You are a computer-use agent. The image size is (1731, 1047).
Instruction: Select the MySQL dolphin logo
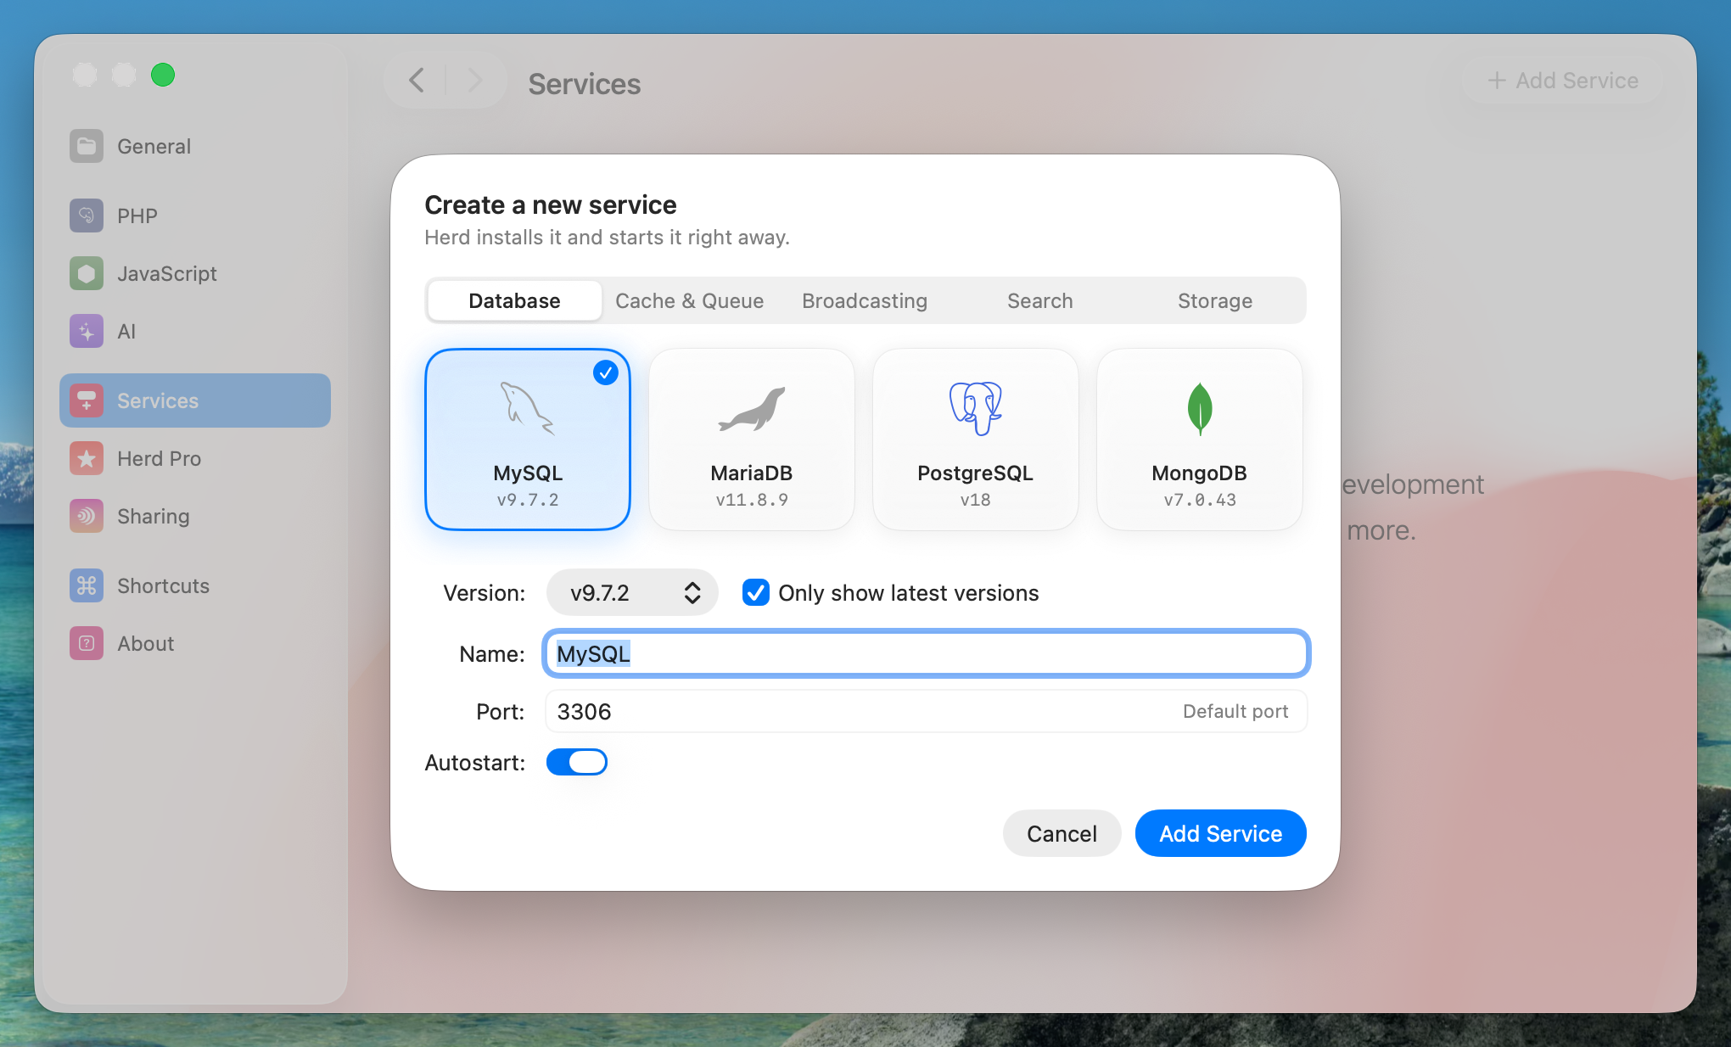pos(527,409)
